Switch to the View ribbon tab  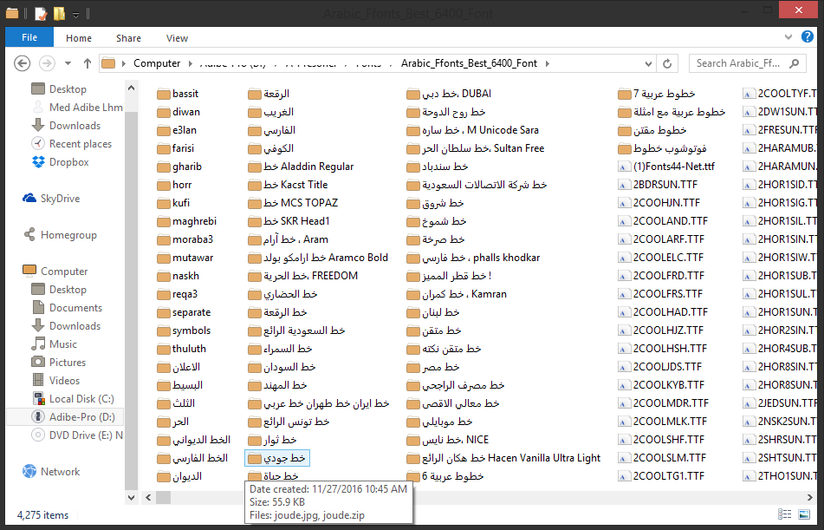[177, 38]
